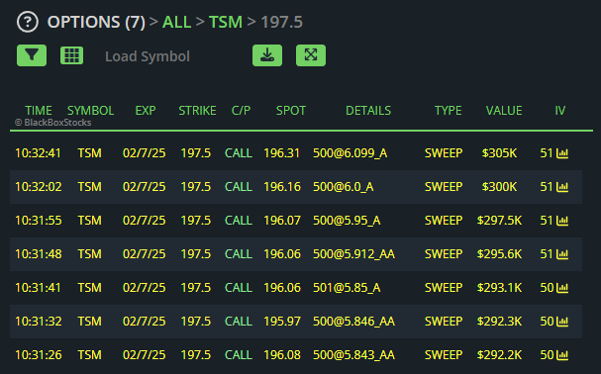Click the OPTIONS (7) title
Viewport: 601px width, 374px height.
click(96, 22)
